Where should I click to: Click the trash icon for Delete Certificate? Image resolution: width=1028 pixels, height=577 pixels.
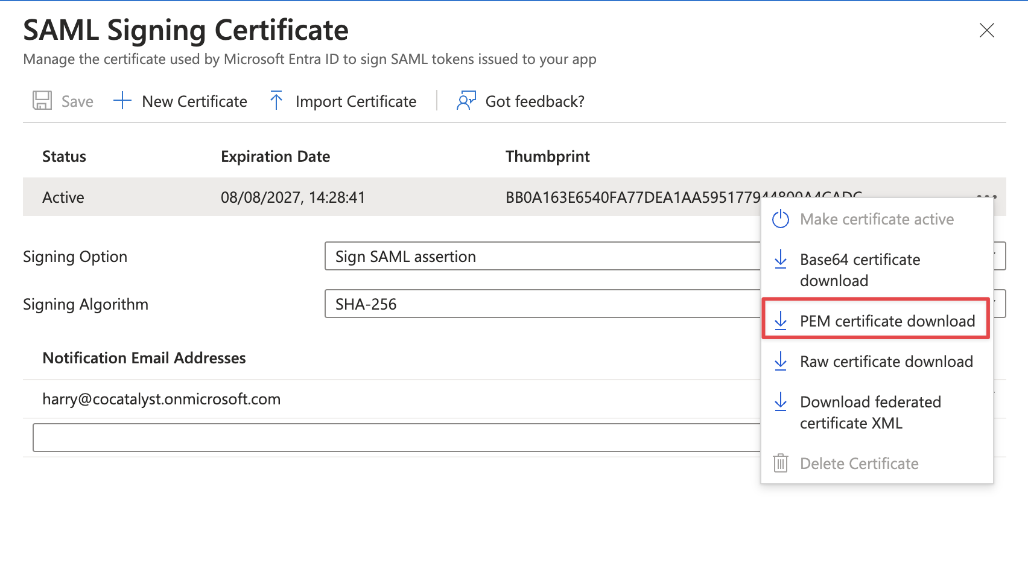pos(781,464)
